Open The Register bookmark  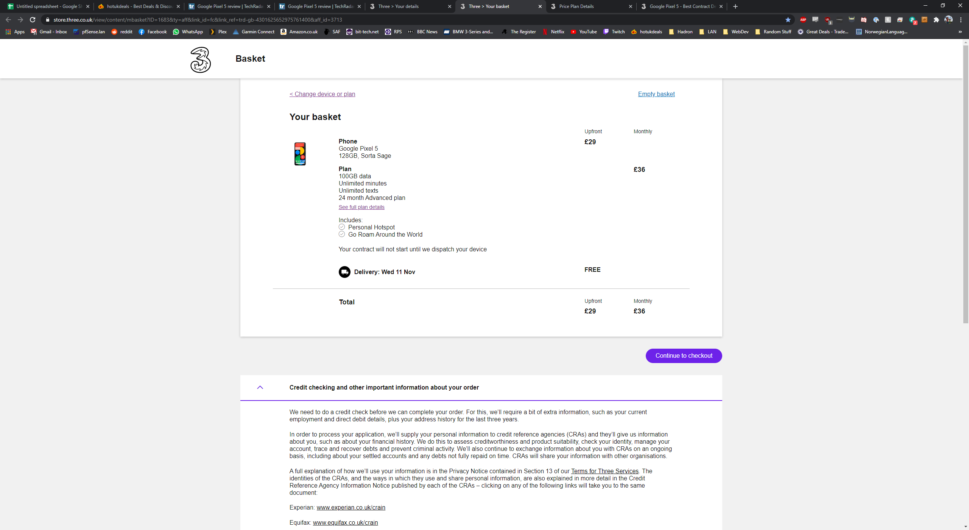click(x=519, y=32)
